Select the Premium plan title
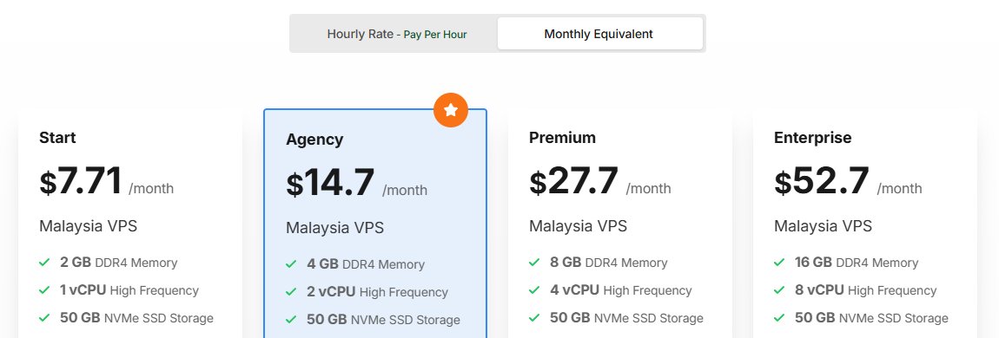Image resolution: width=999 pixels, height=338 pixels. [x=563, y=138]
